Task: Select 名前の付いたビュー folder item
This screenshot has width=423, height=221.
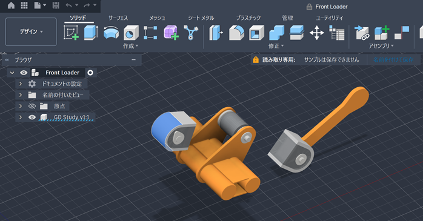Action: [63, 95]
